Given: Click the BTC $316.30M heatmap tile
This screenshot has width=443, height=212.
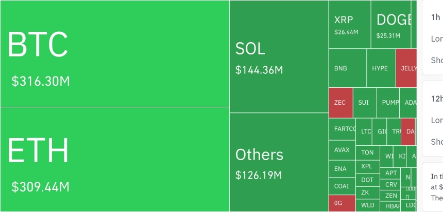Looking at the screenshot, I should tap(114, 54).
